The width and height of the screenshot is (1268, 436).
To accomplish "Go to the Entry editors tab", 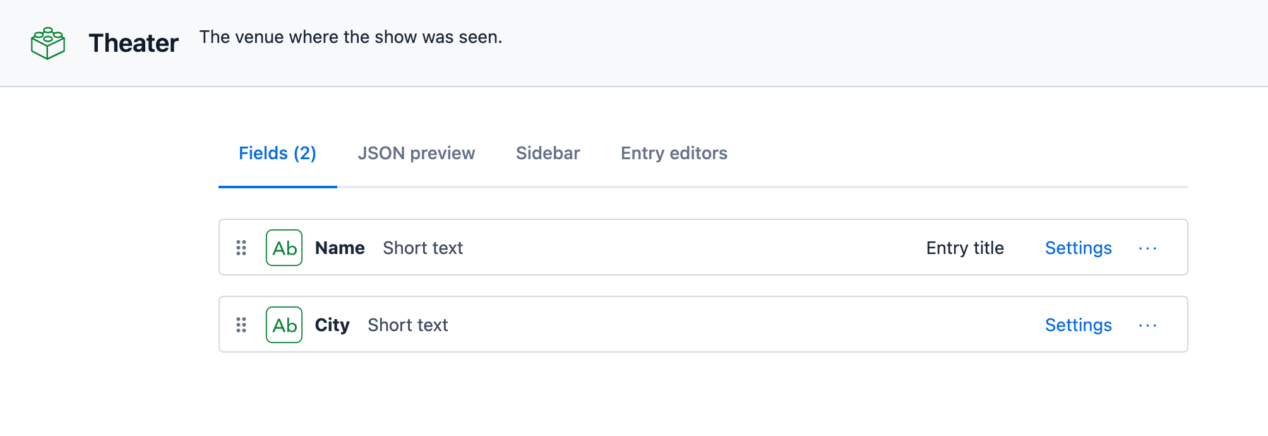I will click(x=674, y=153).
